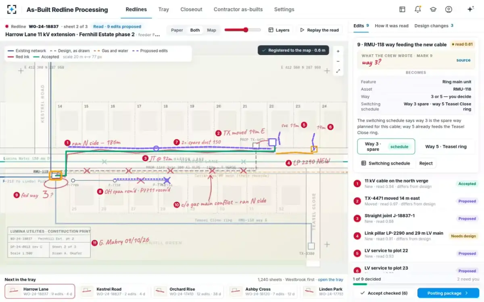Open Kestrel Road tray card
The image size is (484, 302).
pos(113,292)
